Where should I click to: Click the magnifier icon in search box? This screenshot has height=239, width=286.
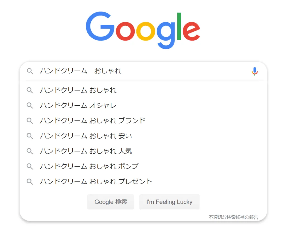pyautogui.click(x=30, y=71)
